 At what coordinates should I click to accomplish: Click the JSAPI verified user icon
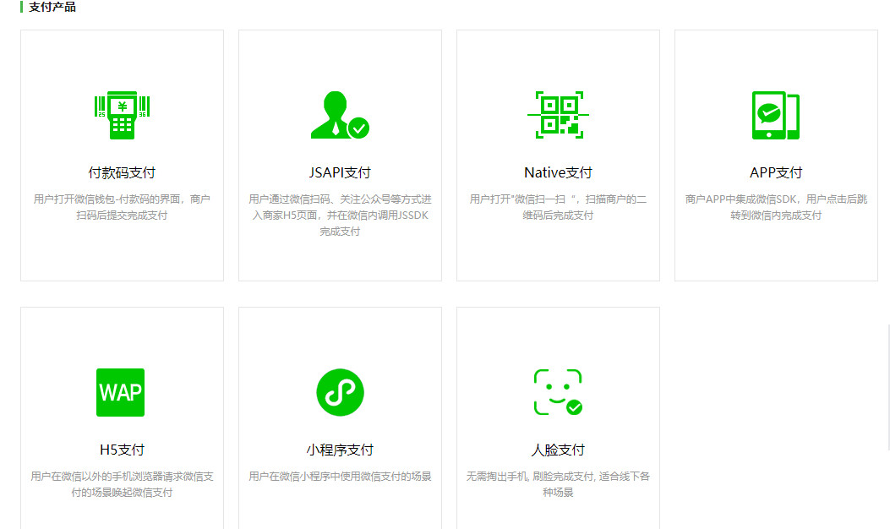coord(340,115)
